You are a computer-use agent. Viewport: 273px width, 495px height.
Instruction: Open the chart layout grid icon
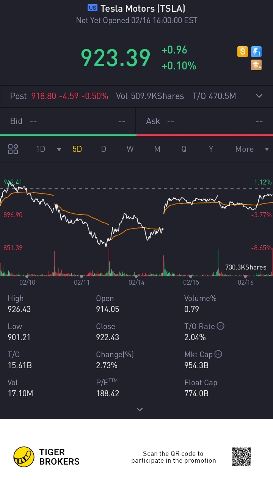[x=13, y=149]
